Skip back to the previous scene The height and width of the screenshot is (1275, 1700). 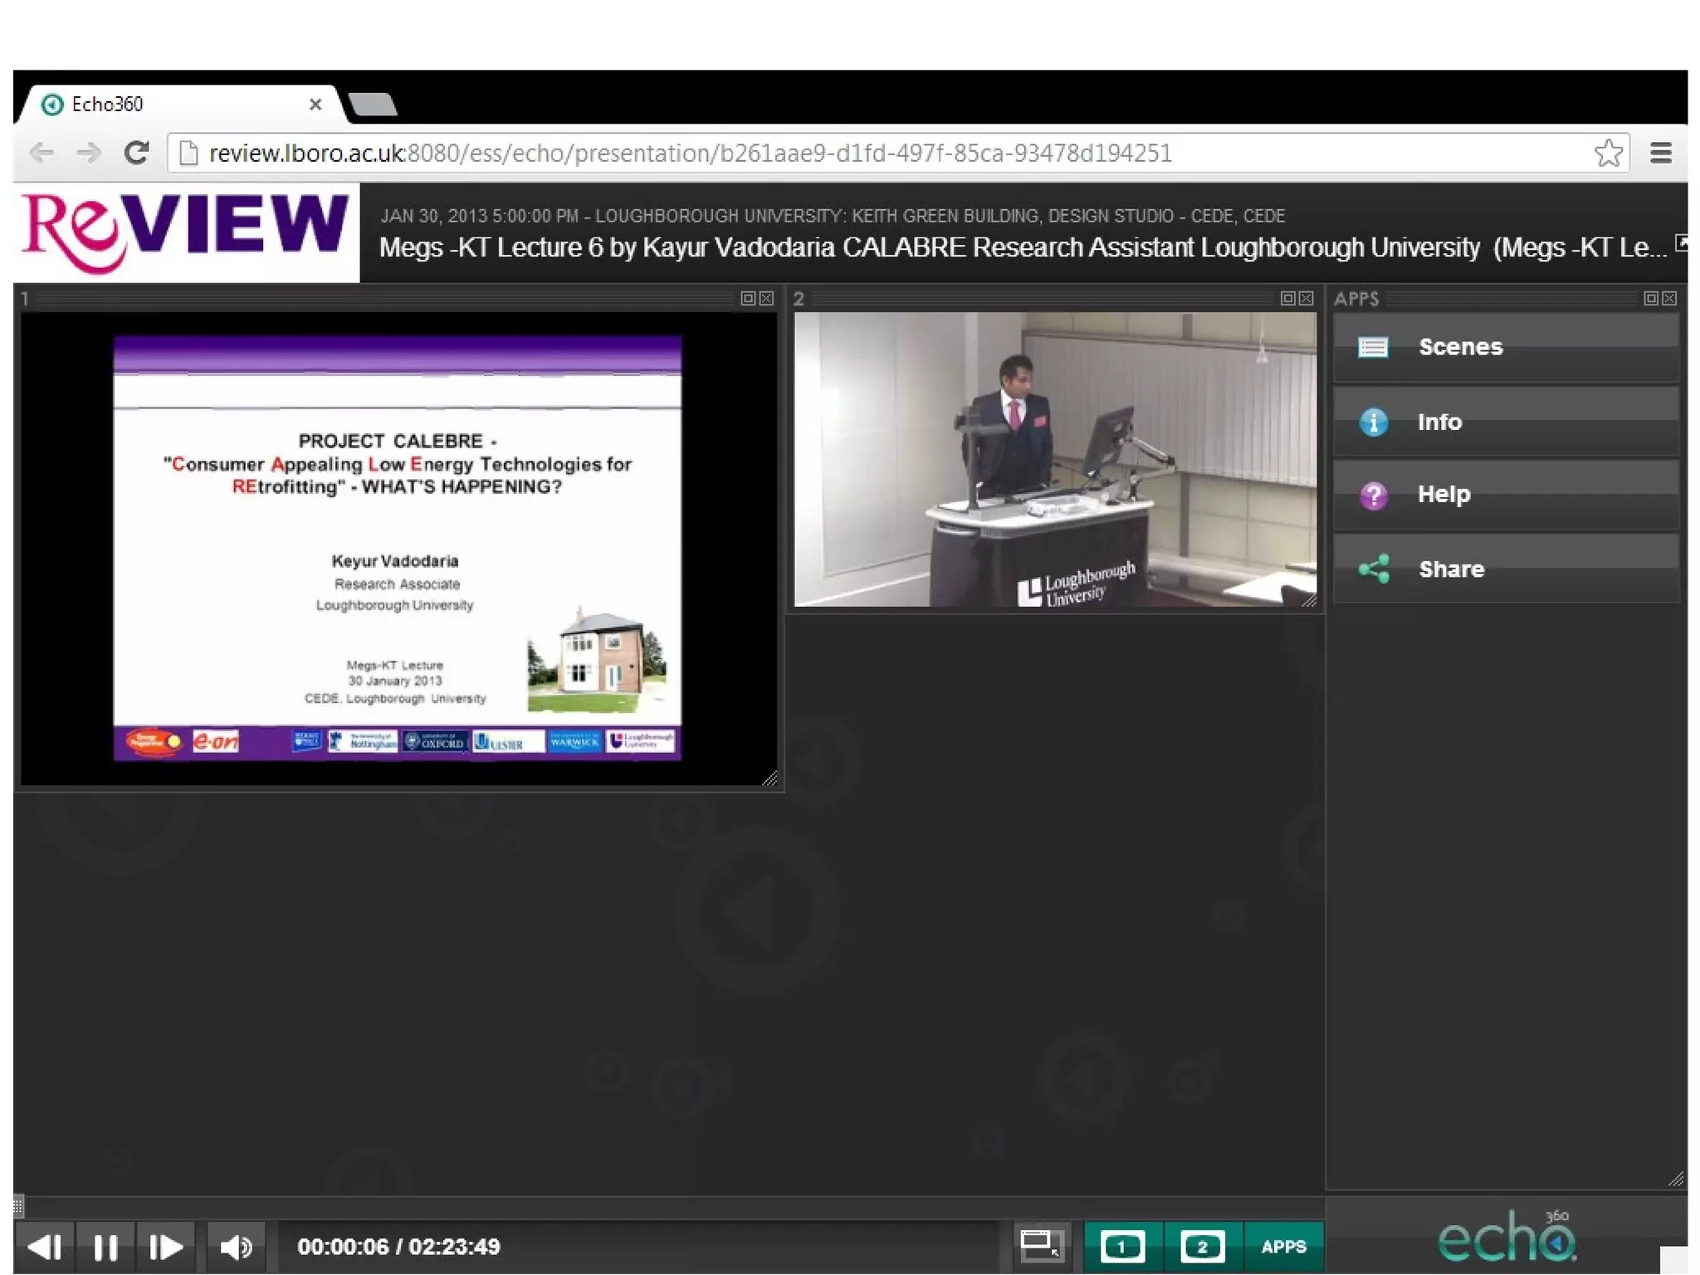[x=45, y=1246]
